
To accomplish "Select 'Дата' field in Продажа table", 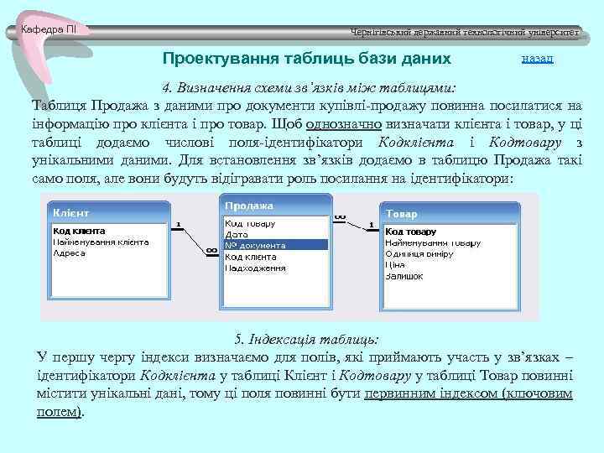I will point(237,234).
